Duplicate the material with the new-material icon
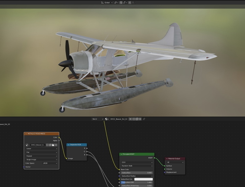245x187 pixels. coord(137,119)
